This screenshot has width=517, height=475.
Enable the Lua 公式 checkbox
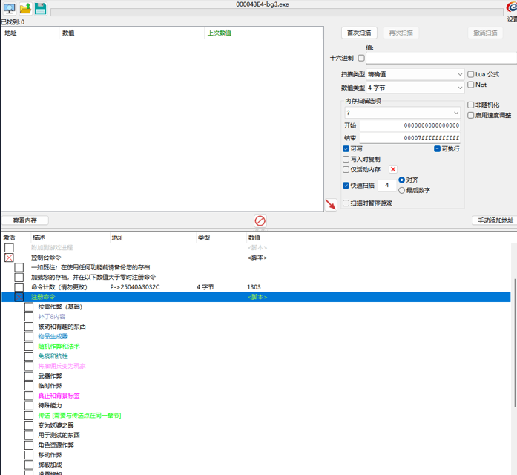coord(471,74)
